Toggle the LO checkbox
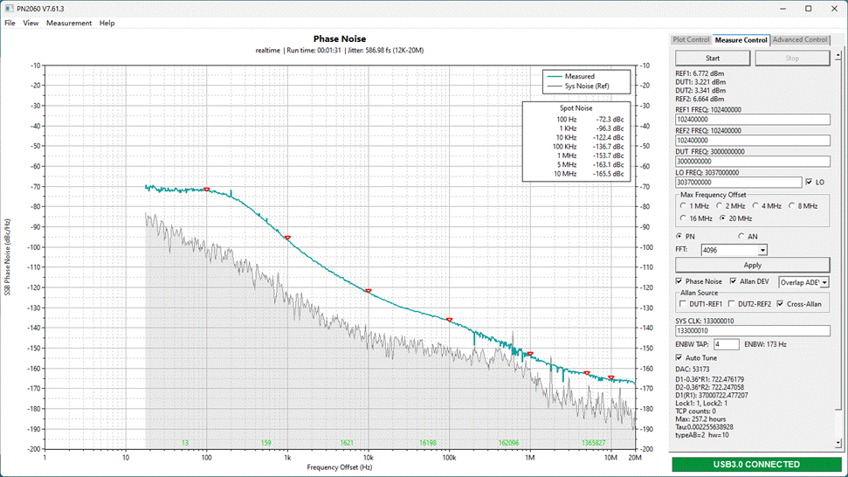 (x=809, y=183)
